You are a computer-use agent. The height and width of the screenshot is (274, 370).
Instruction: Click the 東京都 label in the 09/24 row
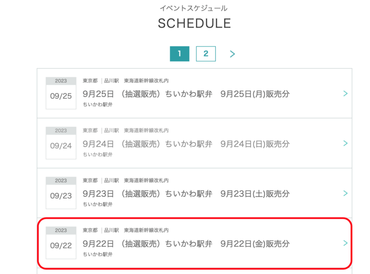[x=90, y=131]
